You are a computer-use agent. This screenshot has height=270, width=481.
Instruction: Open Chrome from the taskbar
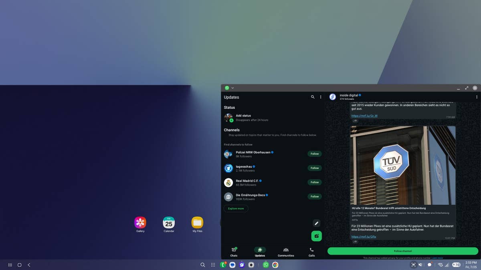click(275, 265)
